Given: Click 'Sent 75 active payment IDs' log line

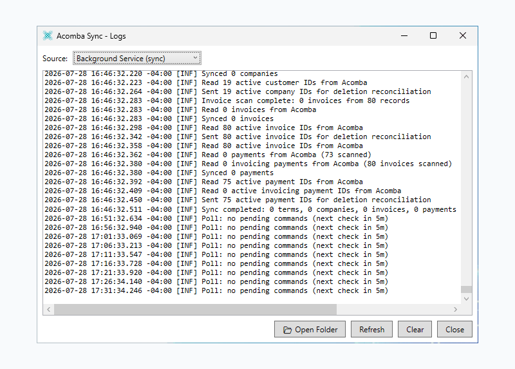Looking at the screenshot, I should (238, 200).
